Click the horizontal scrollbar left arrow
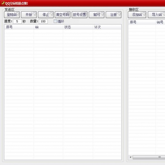The width and height of the screenshot is (165, 165). point(131,157)
